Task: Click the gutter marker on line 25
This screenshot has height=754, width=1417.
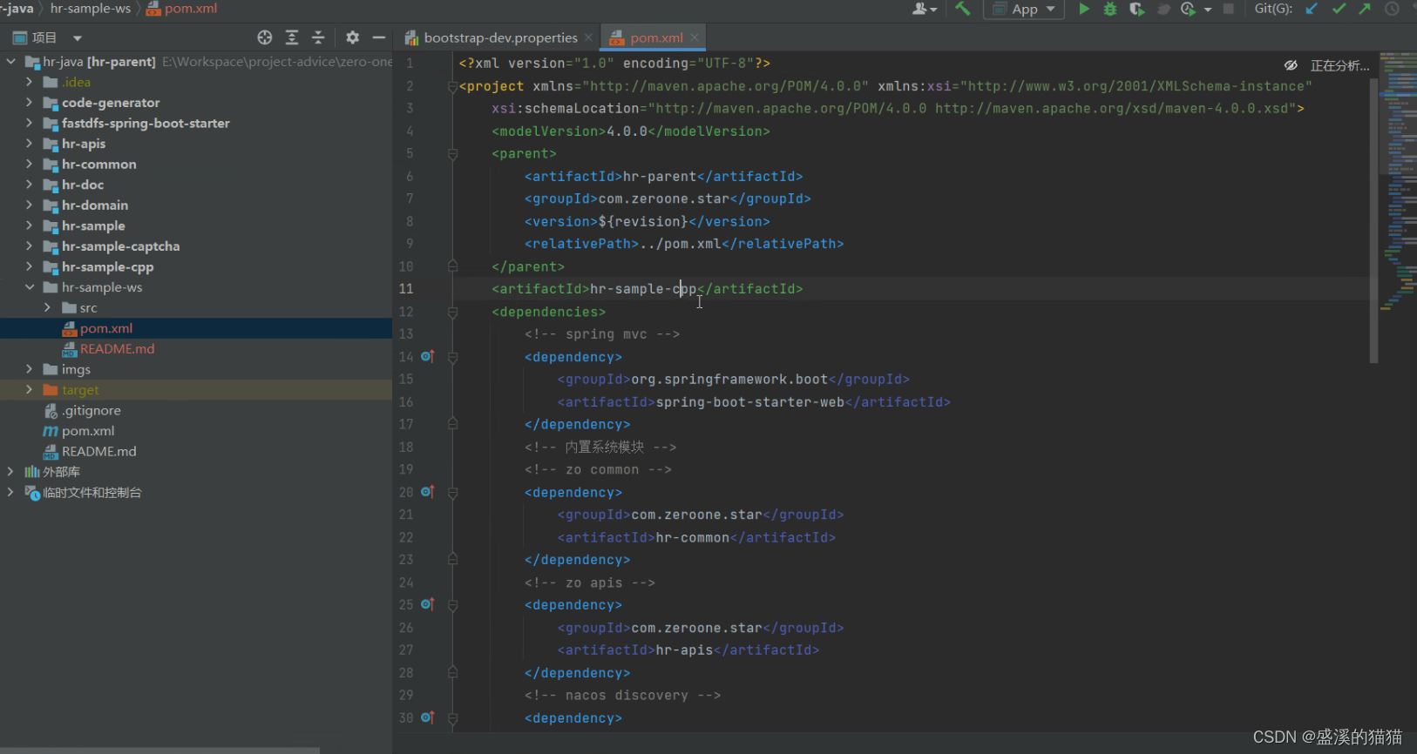Action: [427, 604]
